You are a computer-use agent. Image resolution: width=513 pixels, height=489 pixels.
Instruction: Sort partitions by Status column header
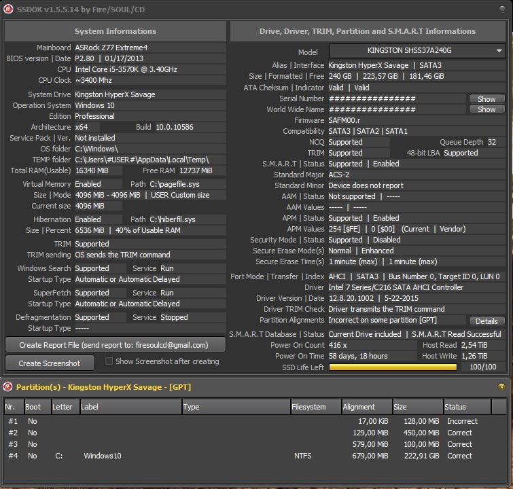467,407
